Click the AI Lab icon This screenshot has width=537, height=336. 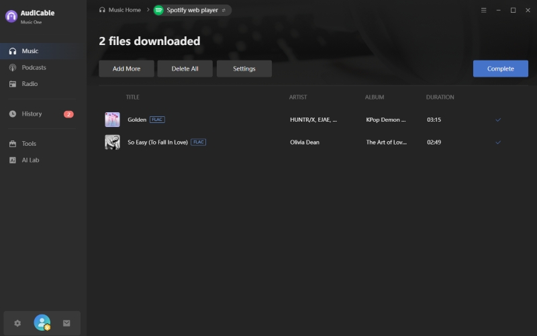[x=13, y=160]
